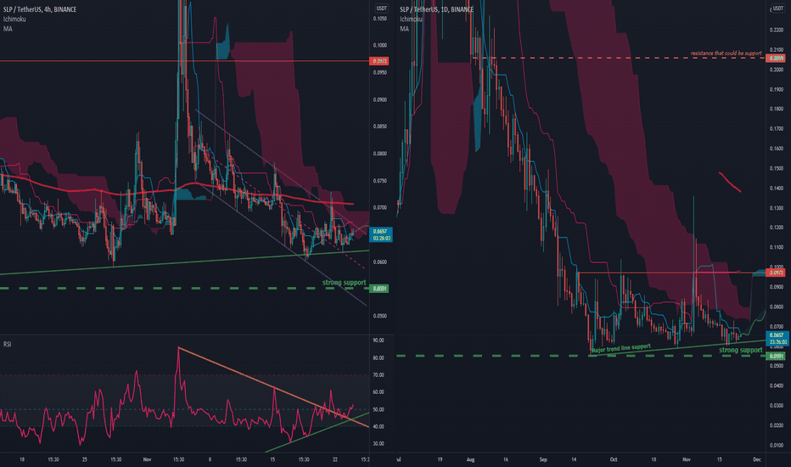Image resolution: width=791 pixels, height=467 pixels.
Task: Click the 0.1050 price axis label on 4h chart
Action: (380, 19)
